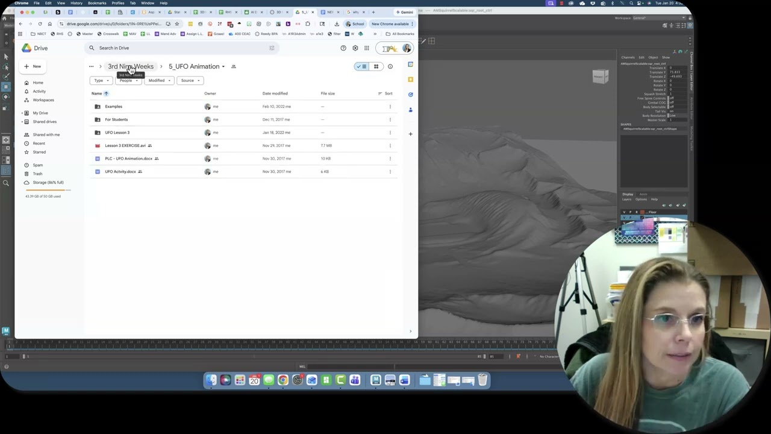The width and height of the screenshot is (771, 434).
Task: Open Gemini button in Chrome
Action: click(405, 12)
